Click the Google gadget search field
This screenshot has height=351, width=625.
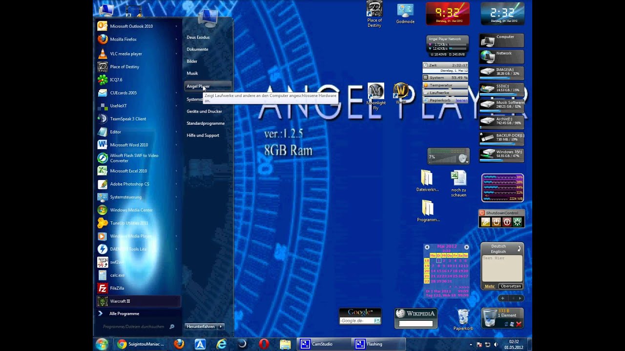357,321
